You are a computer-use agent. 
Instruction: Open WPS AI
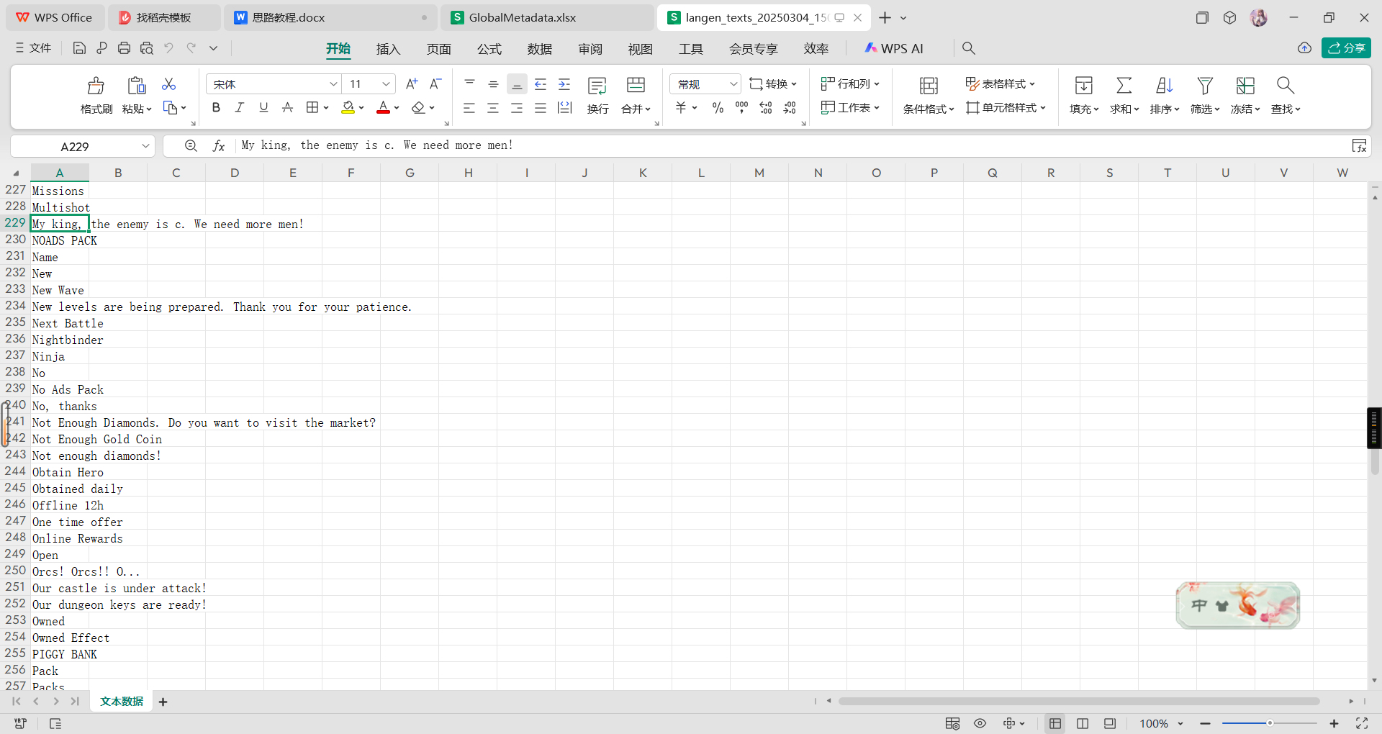click(x=894, y=48)
